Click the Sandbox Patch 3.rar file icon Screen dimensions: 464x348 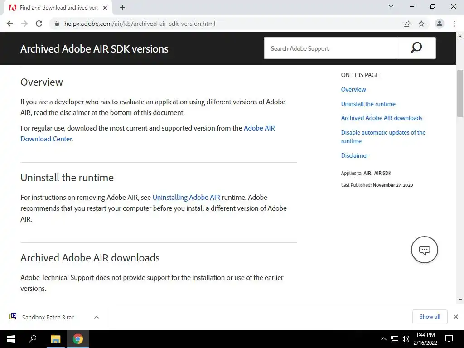tap(13, 317)
